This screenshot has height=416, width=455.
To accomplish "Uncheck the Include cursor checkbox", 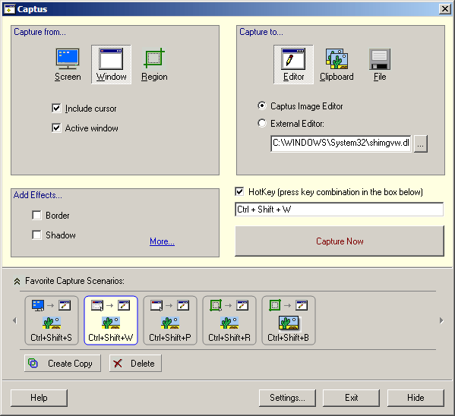I will (x=56, y=109).
